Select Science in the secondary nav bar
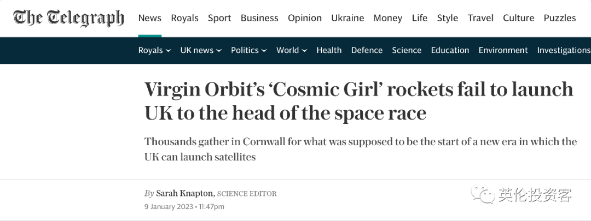Screen dimensions: 591x221 (x=407, y=50)
